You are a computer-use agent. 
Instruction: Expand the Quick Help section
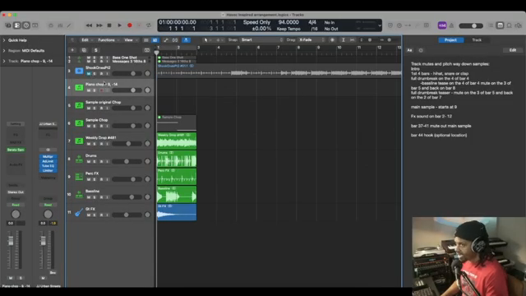point(4,40)
